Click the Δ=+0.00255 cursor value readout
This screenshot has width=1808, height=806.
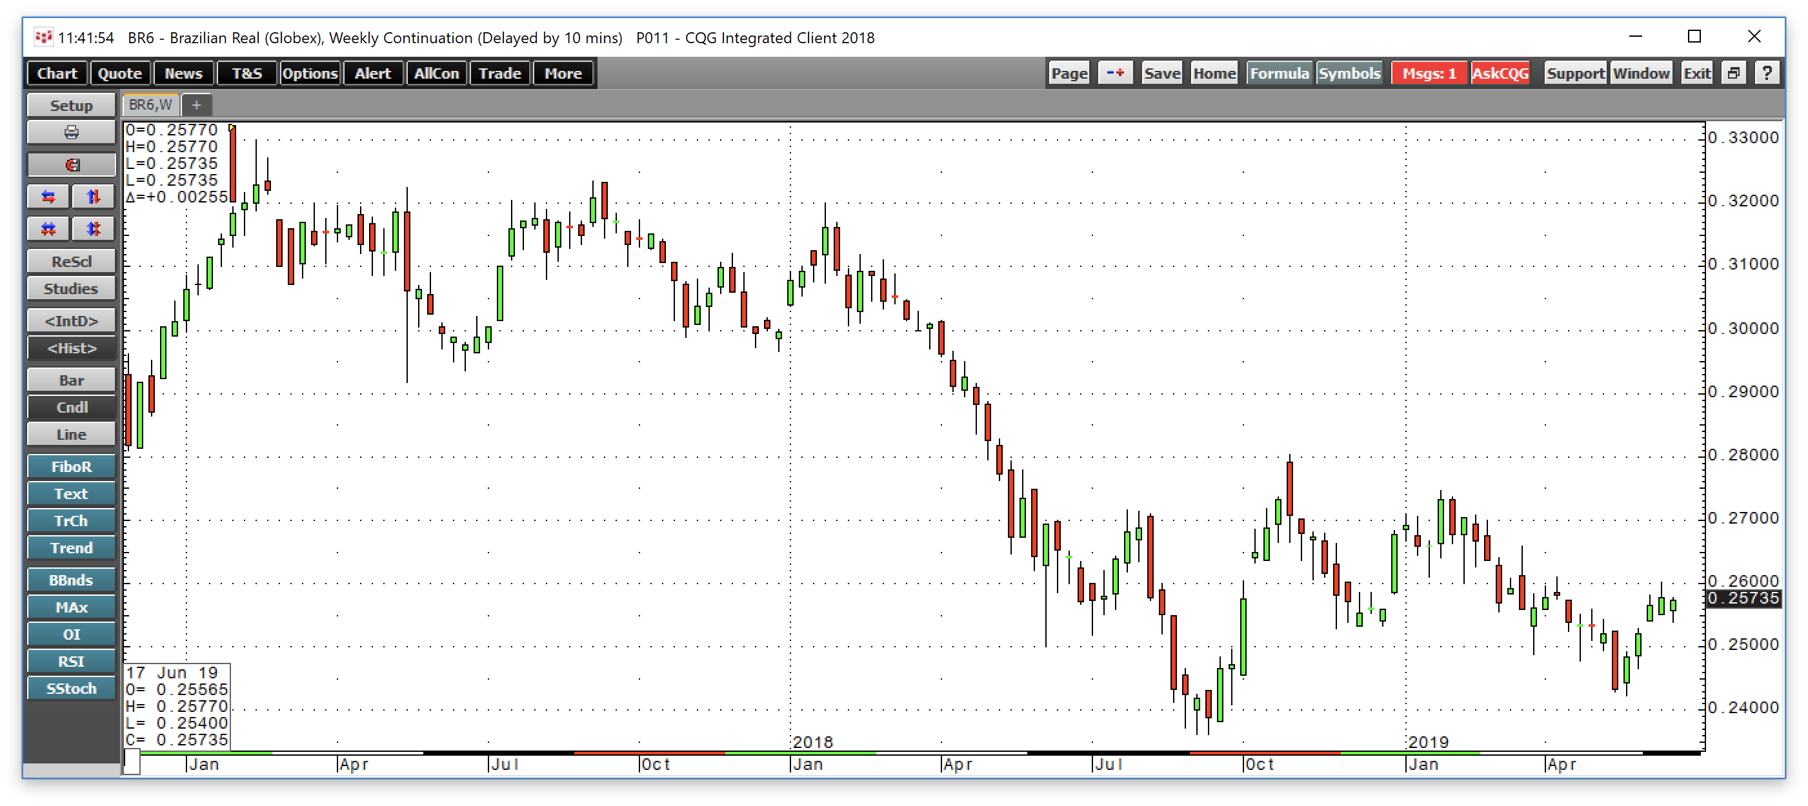tap(177, 197)
